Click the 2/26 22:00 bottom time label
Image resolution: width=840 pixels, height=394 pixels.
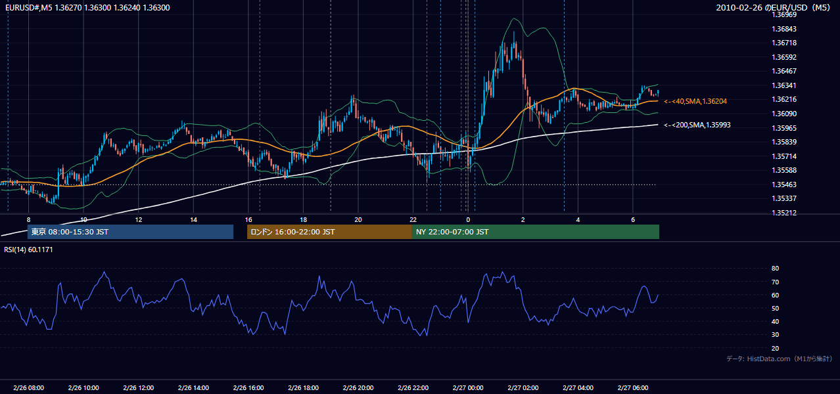click(413, 388)
